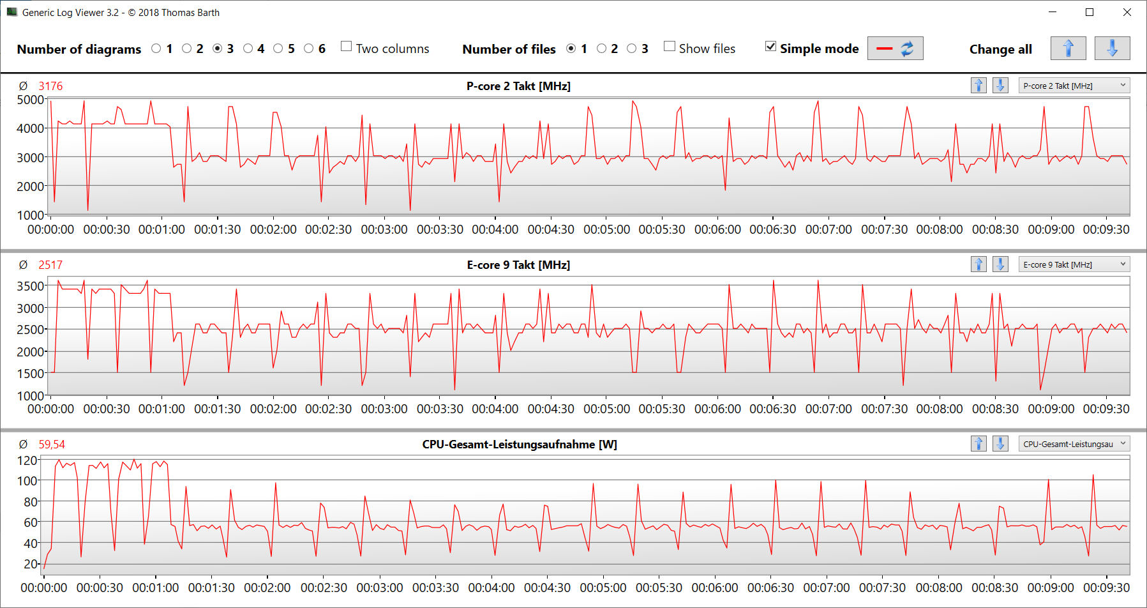
Task: Click the red line refresh color button
Action: 895,49
